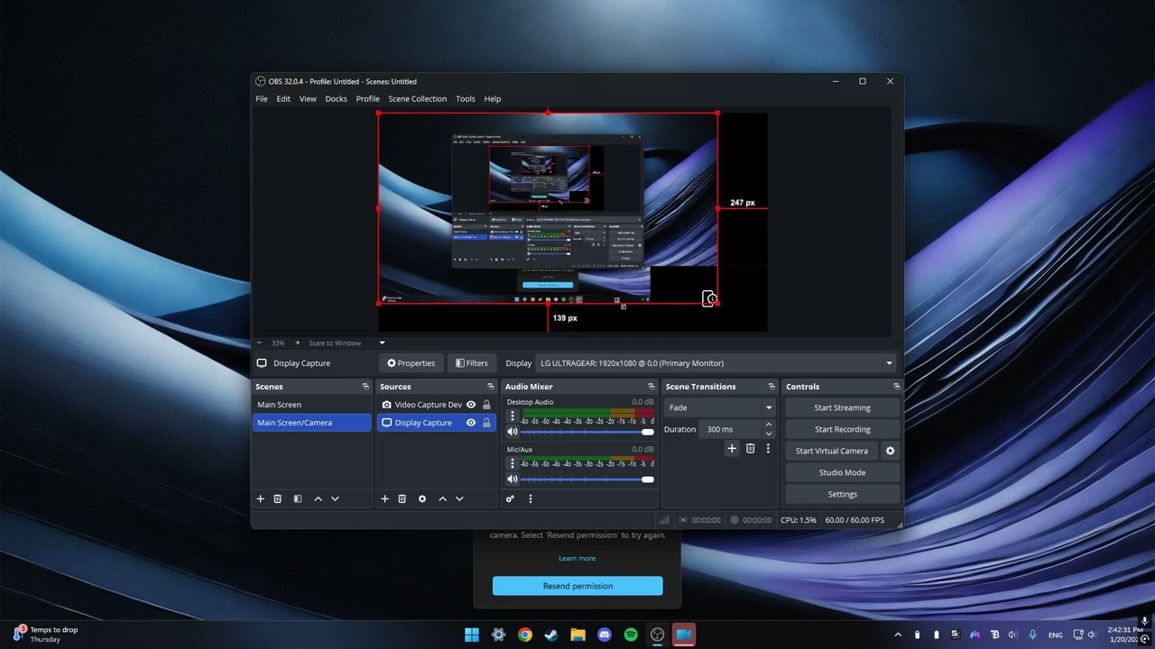The image size is (1155, 649).
Task: Open scene filters icon in Scenes panel
Action: pyautogui.click(x=298, y=498)
